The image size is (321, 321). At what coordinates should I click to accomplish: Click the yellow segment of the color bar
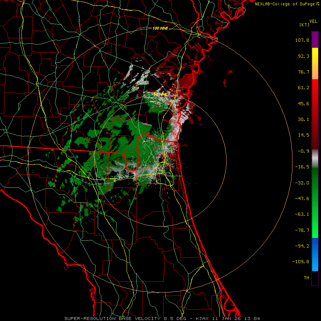315,63
